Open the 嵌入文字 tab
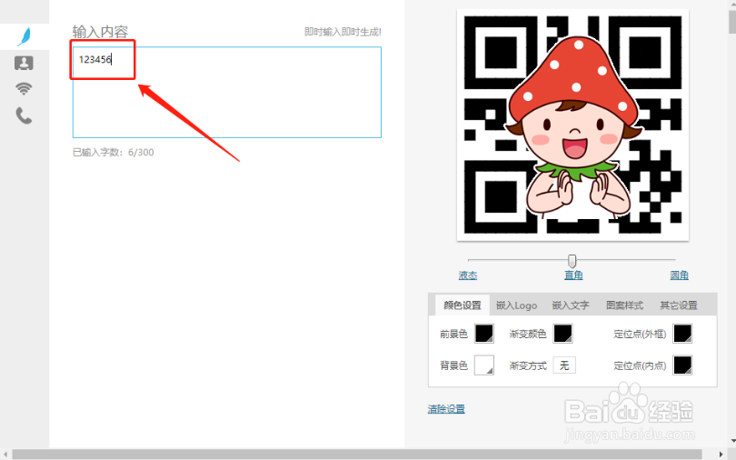 click(x=571, y=305)
